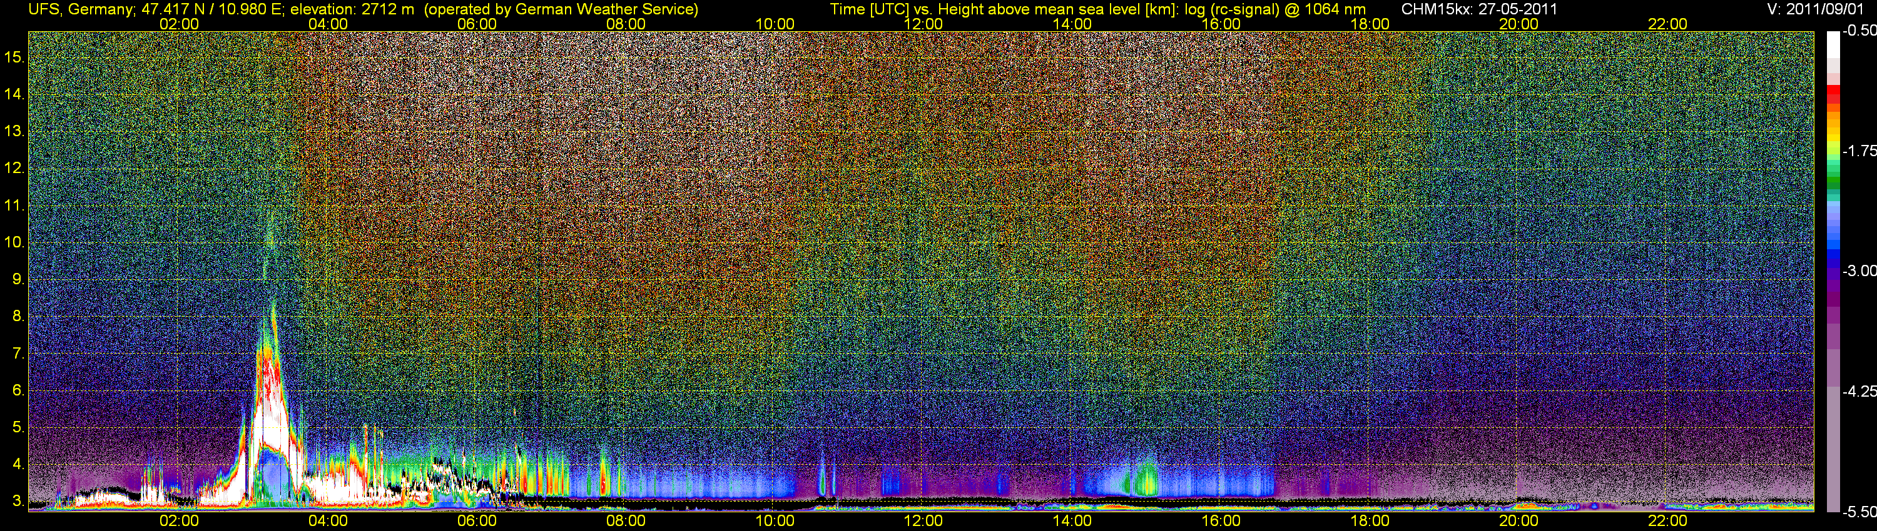
Task: Click 12:00 on the bottom time axis
Action: 923,521
